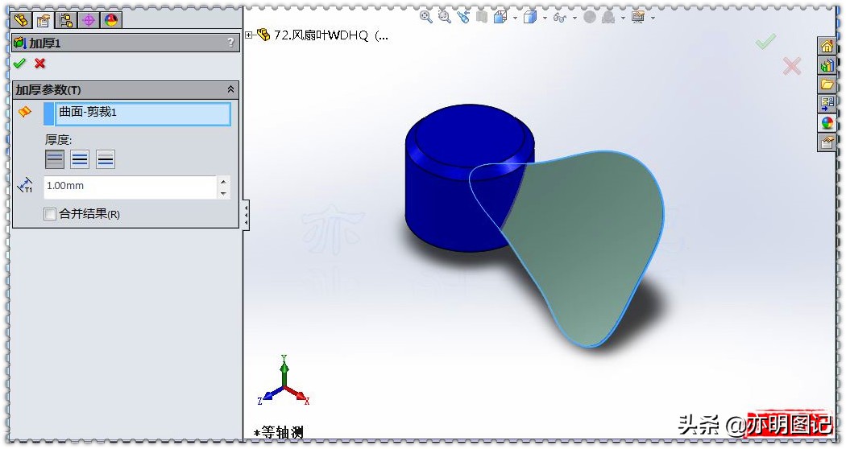846x449 pixels.
Task: Click the *等轴测 view label
Action: [x=279, y=433]
